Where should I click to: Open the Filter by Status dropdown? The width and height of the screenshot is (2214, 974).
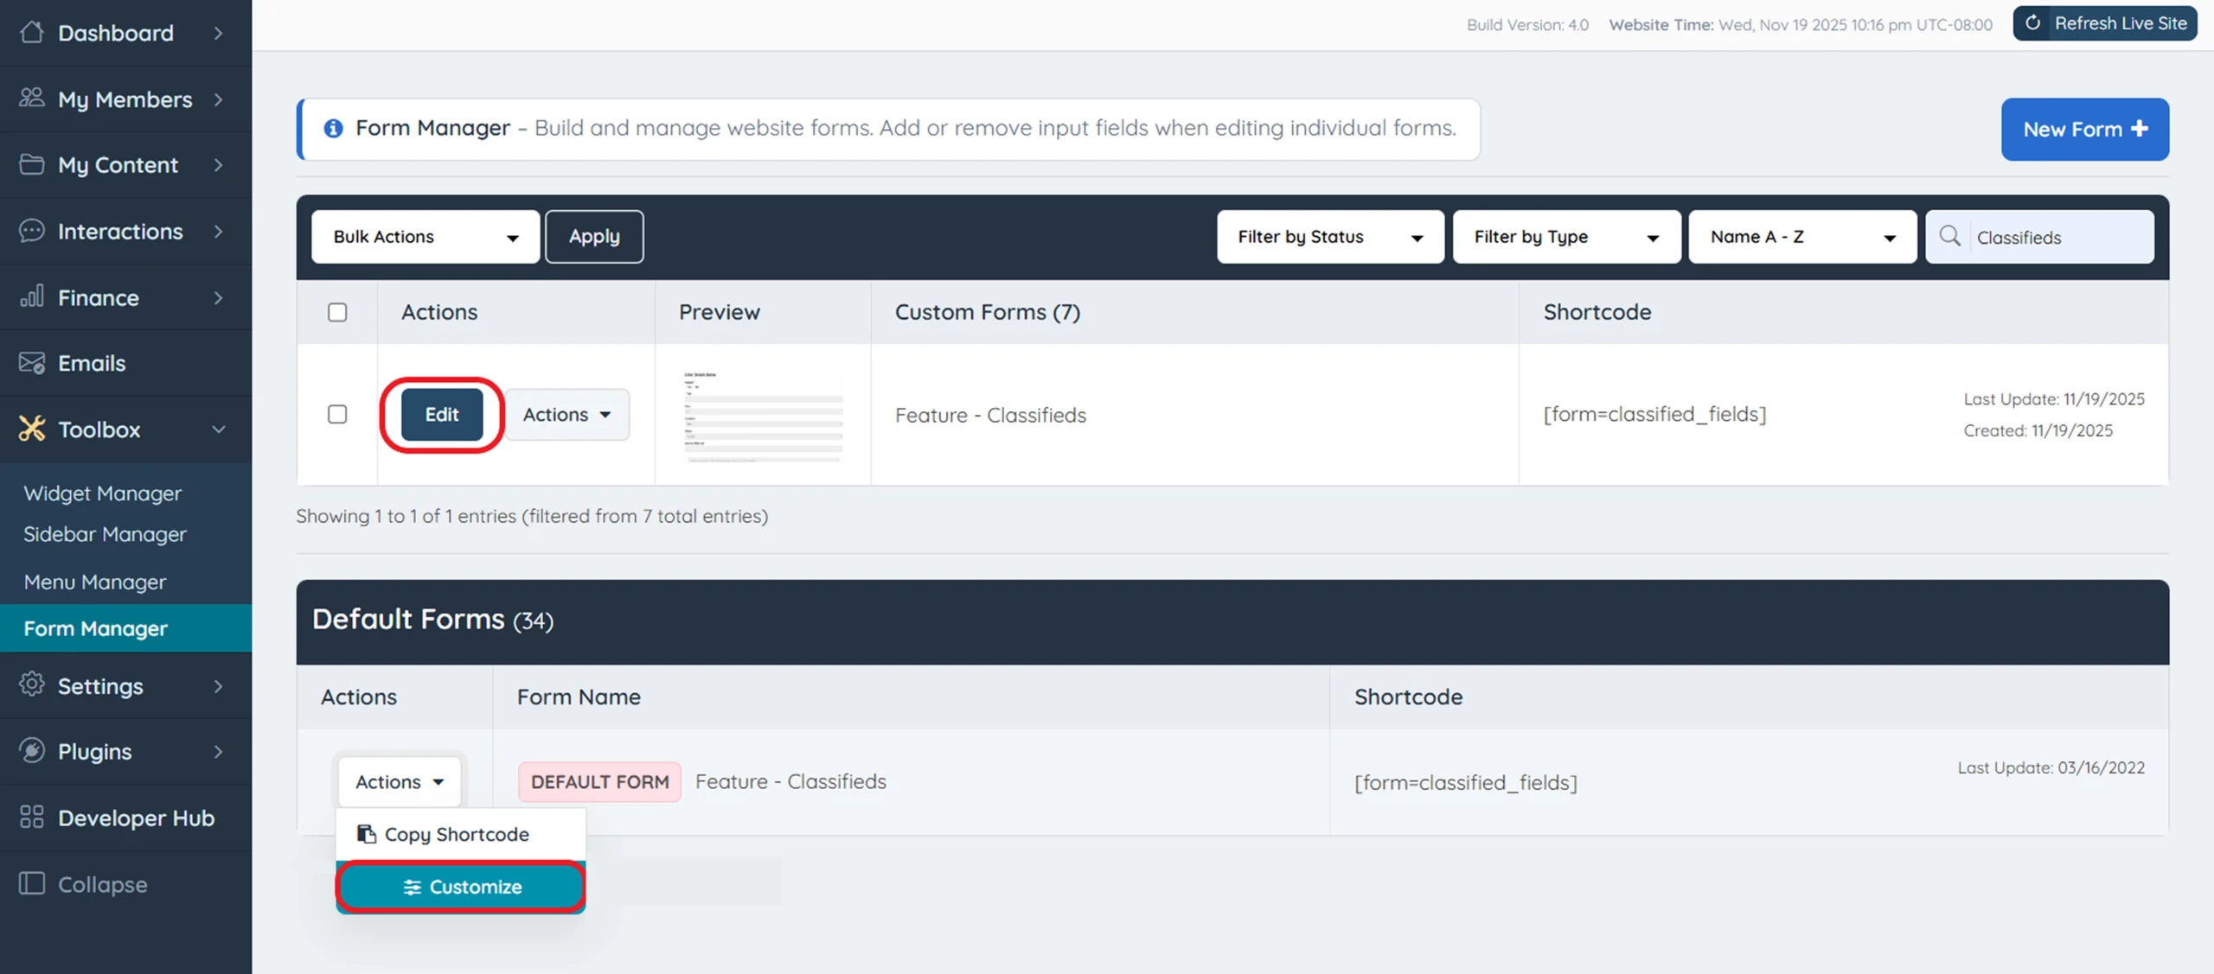pos(1329,237)
